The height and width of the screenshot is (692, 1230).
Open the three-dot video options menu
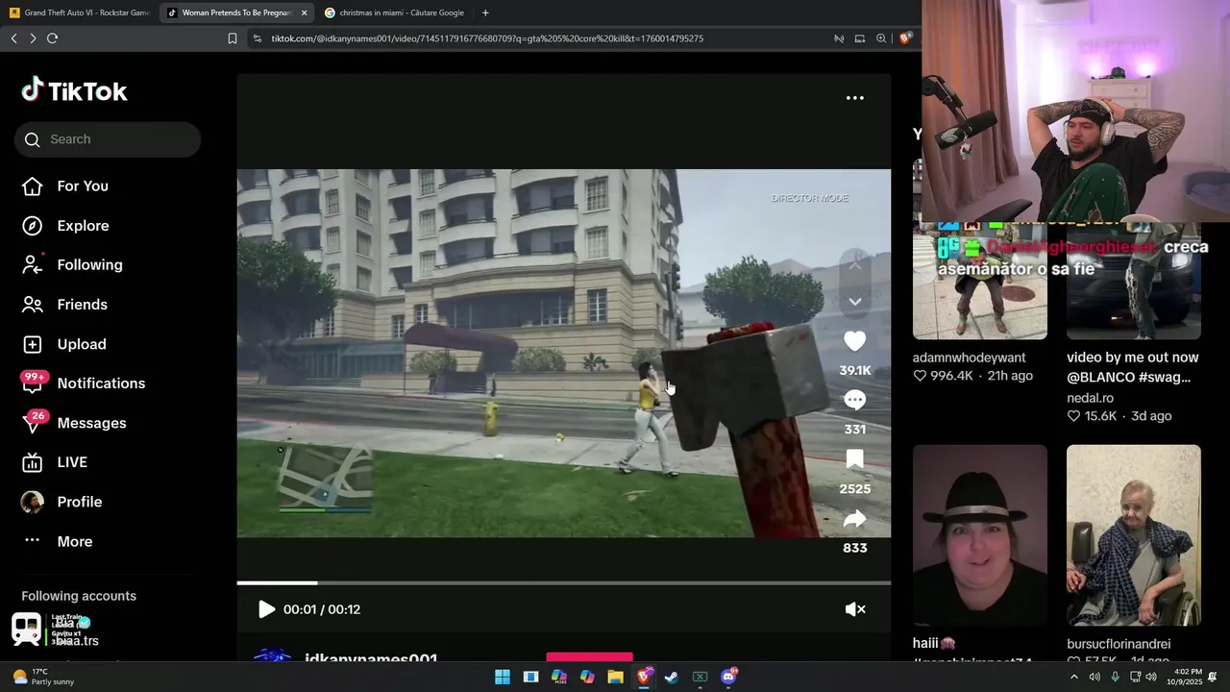(x=854, y=98)
